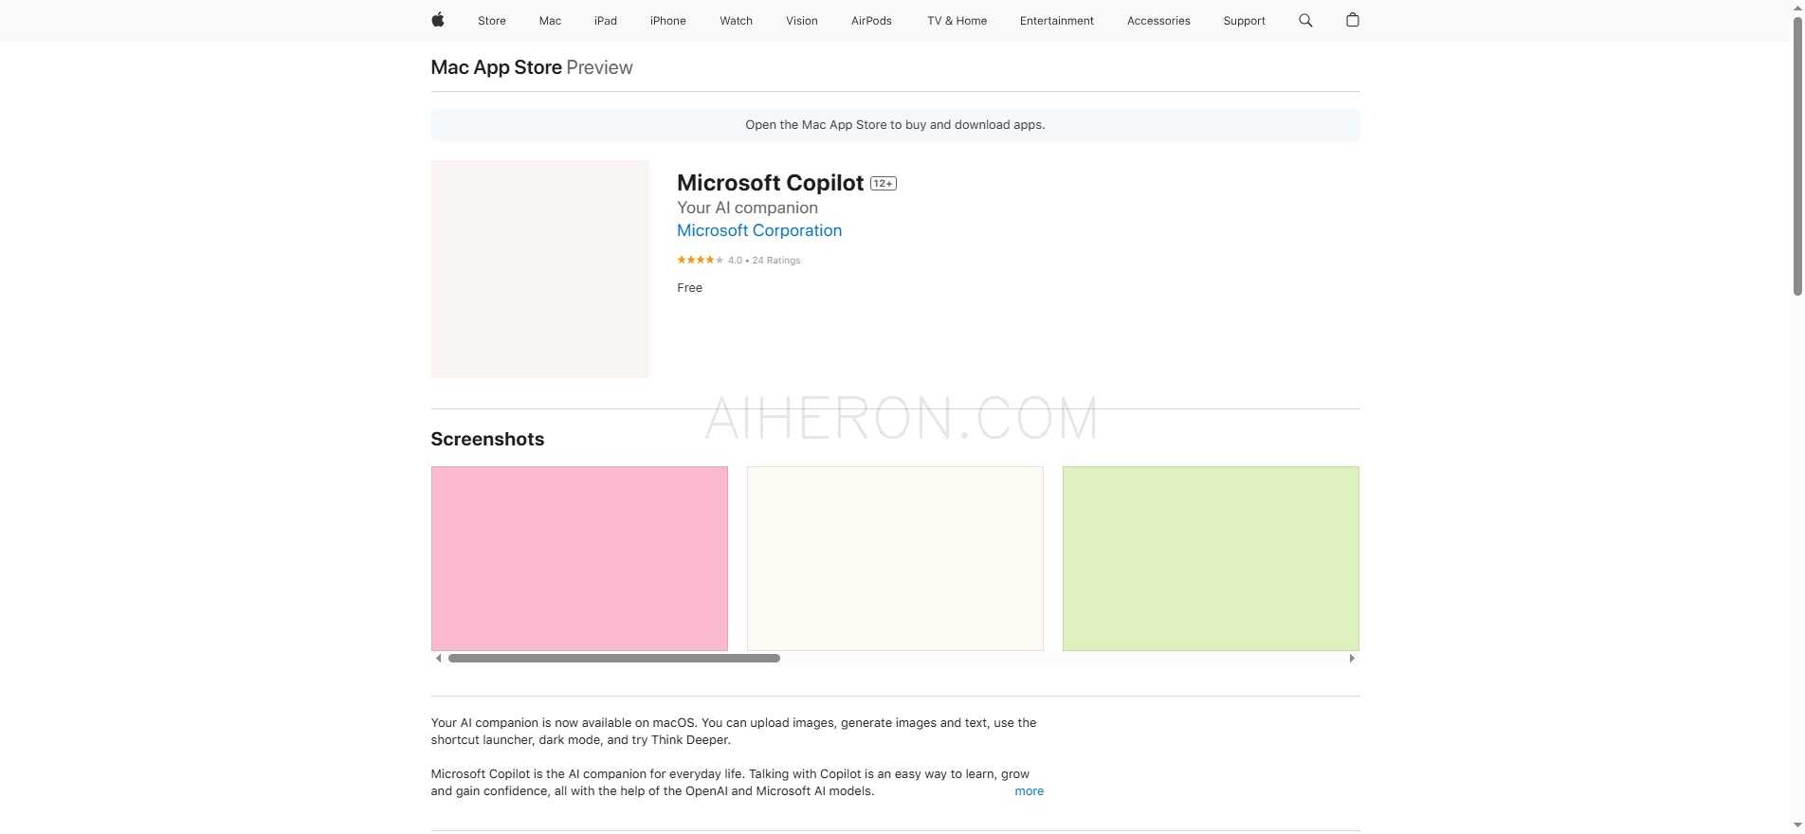Click the Mac App Store heading link
Screen dimensions: 1805x834
[x=497, y=67]
